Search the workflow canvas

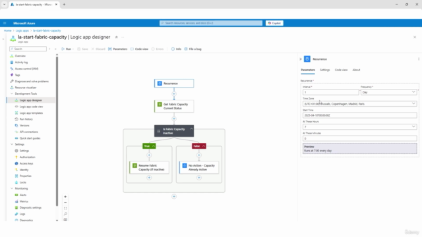tap(65, 214)
